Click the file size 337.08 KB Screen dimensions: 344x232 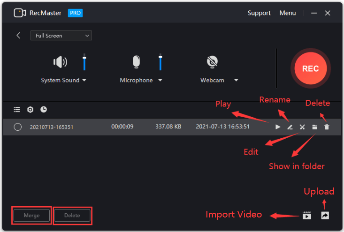coord(168,127)
